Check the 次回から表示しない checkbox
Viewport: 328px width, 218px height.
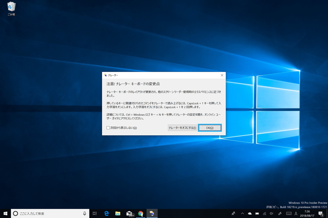[108, 128]
